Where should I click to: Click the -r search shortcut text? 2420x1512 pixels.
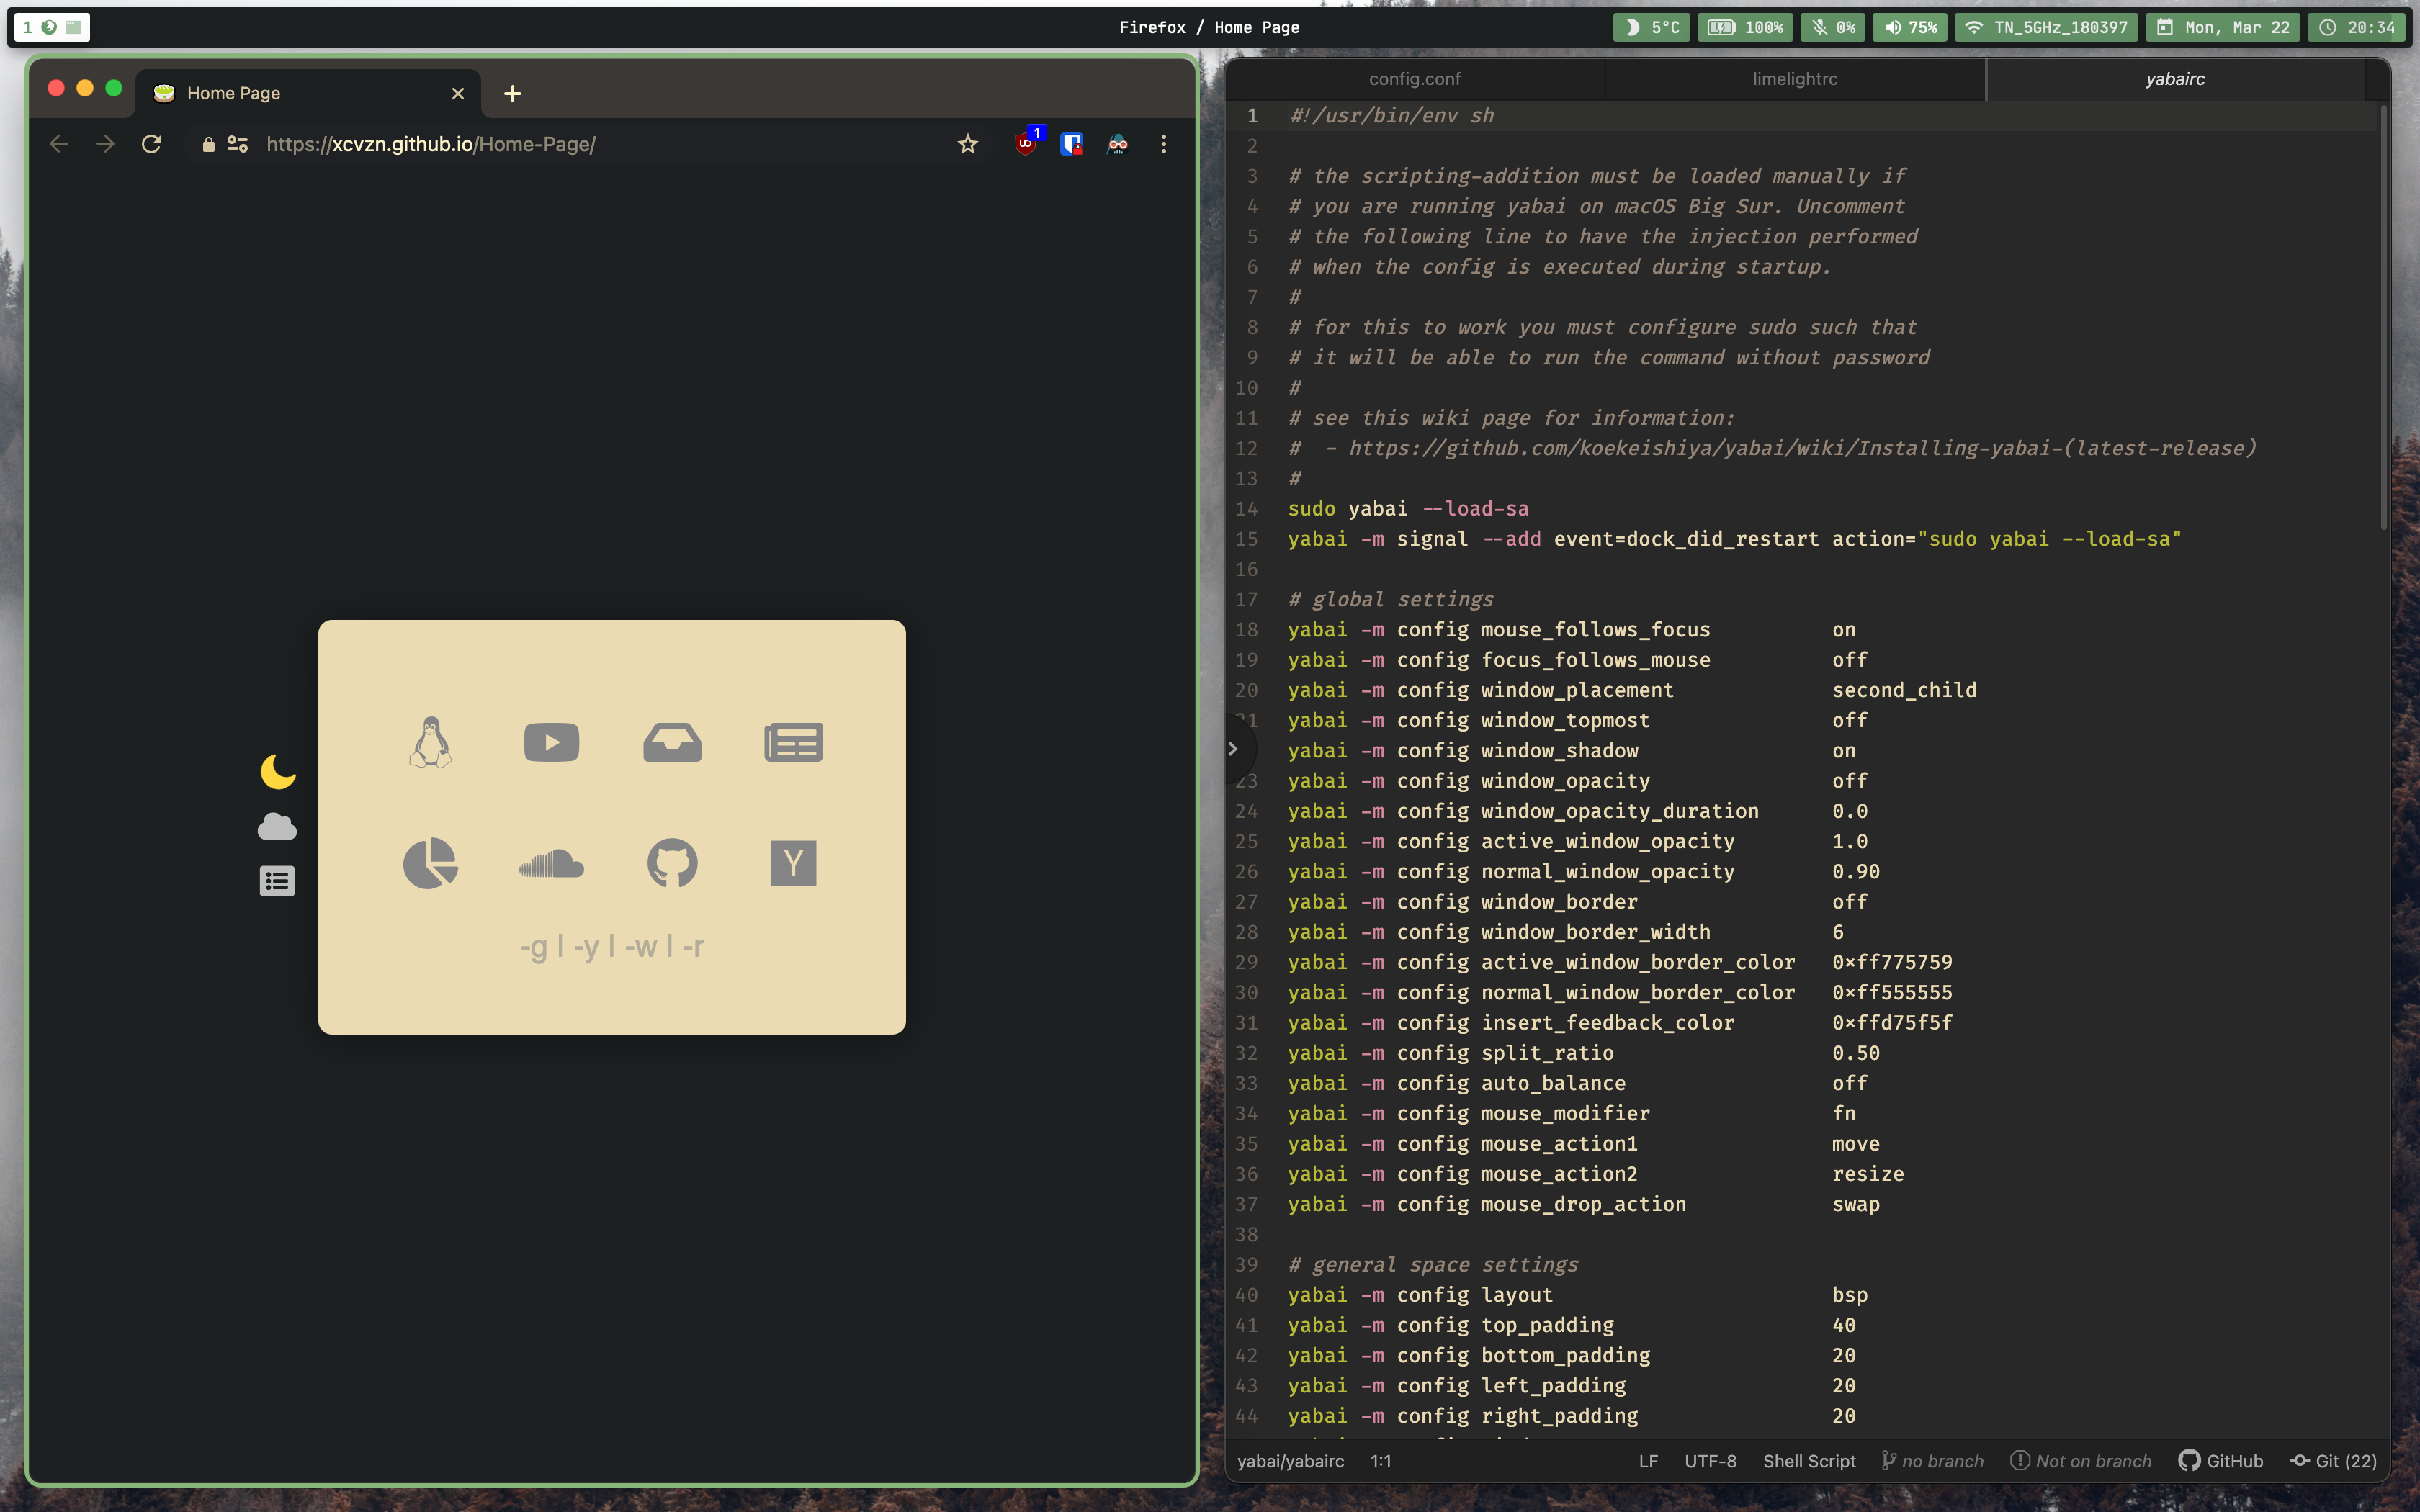pos(693,946)
